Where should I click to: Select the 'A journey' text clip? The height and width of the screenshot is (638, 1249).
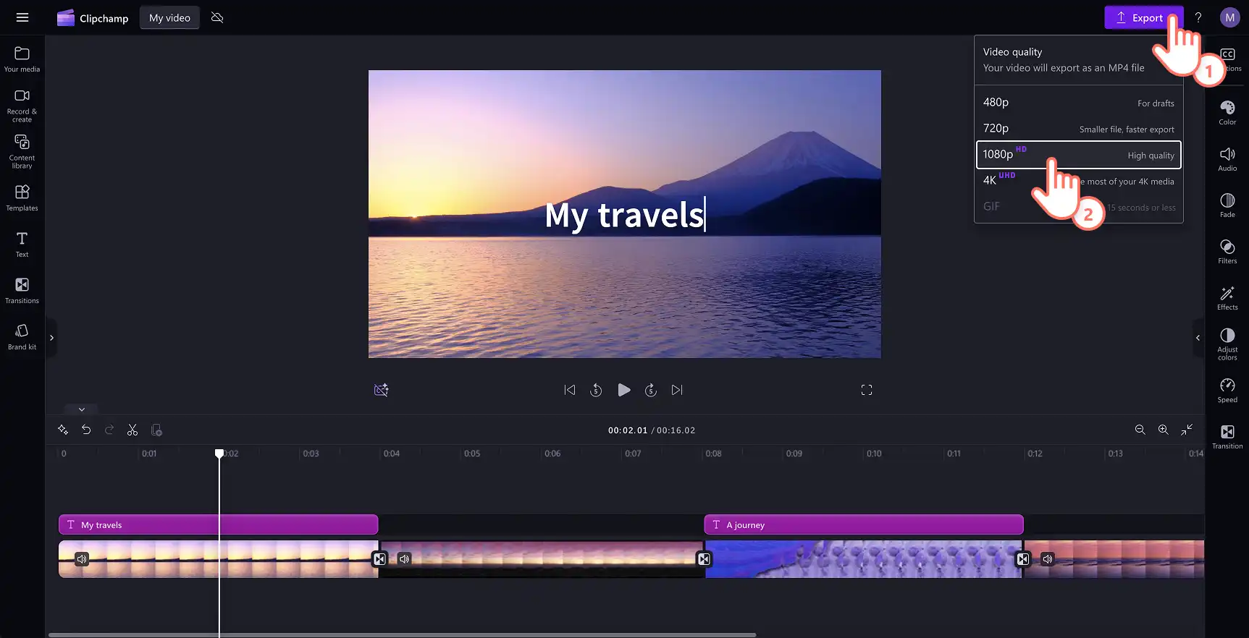[x=864, y=524]
